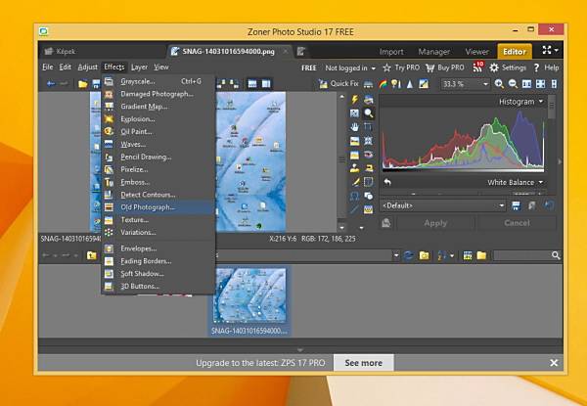Expand the White Balance panel dropdown

(x=541, y=182)
